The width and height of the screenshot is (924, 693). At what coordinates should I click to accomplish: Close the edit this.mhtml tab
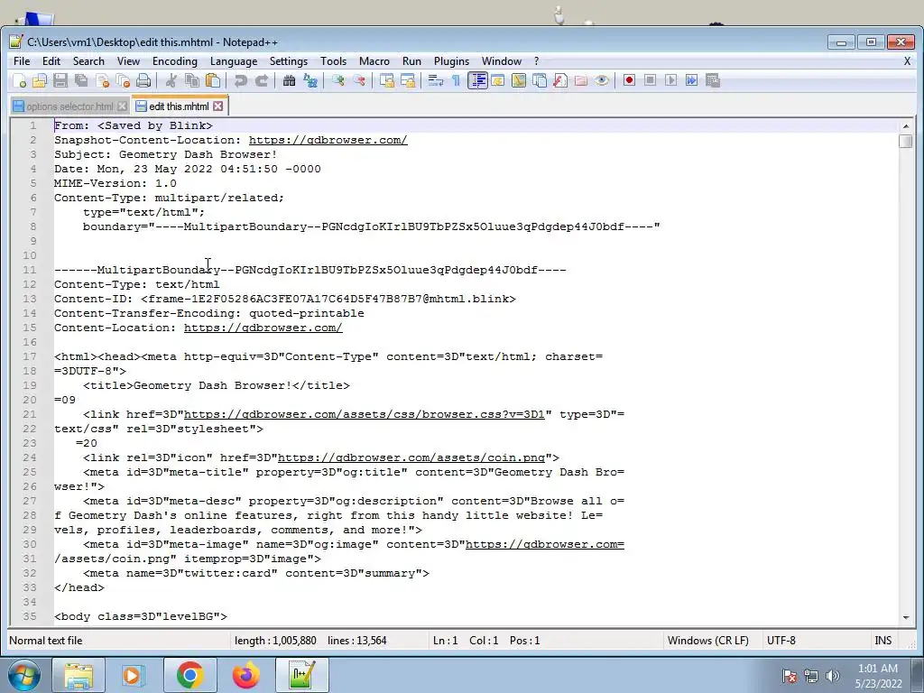coord(218,106)
